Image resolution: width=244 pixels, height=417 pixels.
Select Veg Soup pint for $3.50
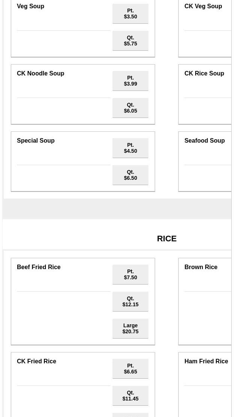point(130,14)
